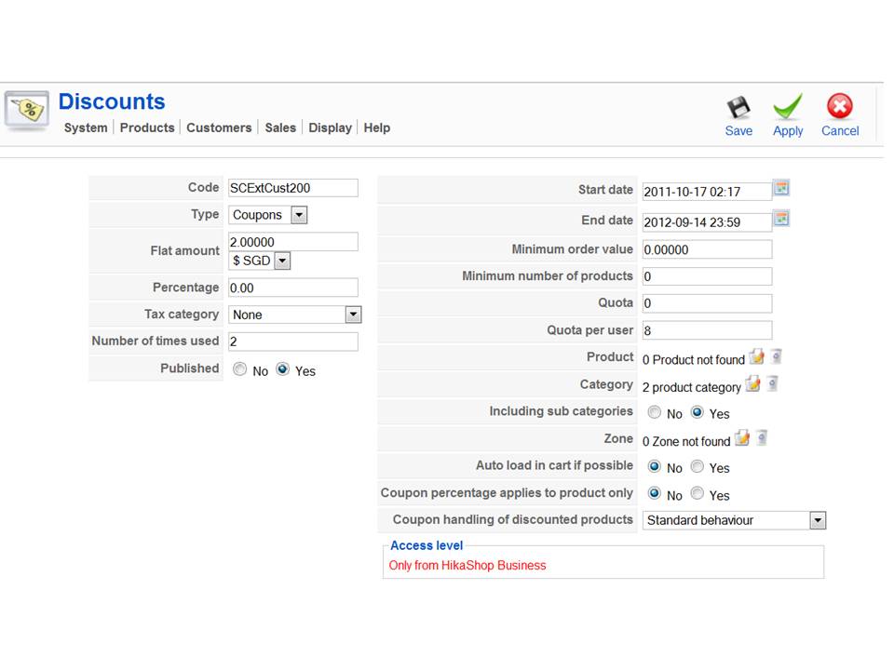Click the edit icon next to Product
The width and height of the screenshot is (894, 670).
tap(755, 356)
